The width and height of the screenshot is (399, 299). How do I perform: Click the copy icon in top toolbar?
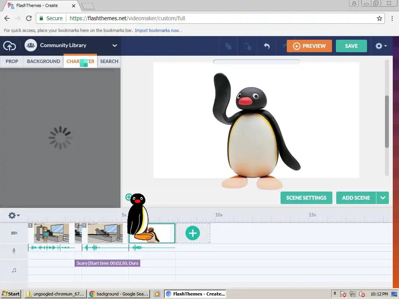(x=228, y=46)
